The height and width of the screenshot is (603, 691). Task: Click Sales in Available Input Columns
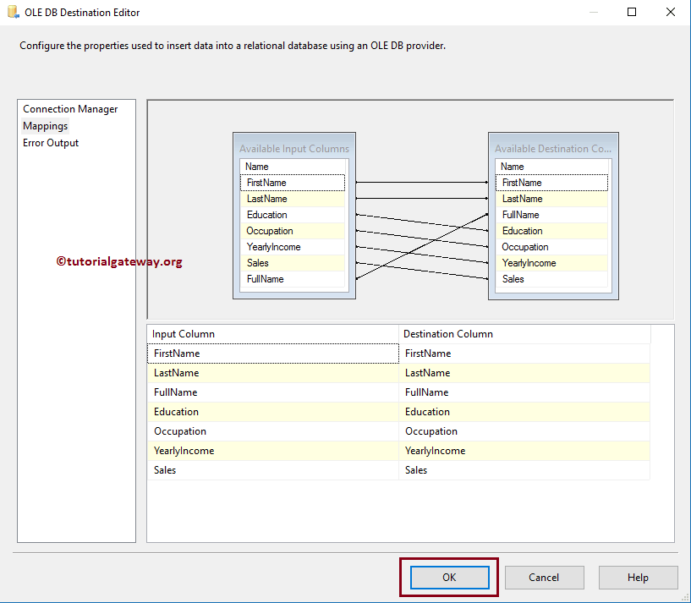pyautogui.click(x=292, y=262)
